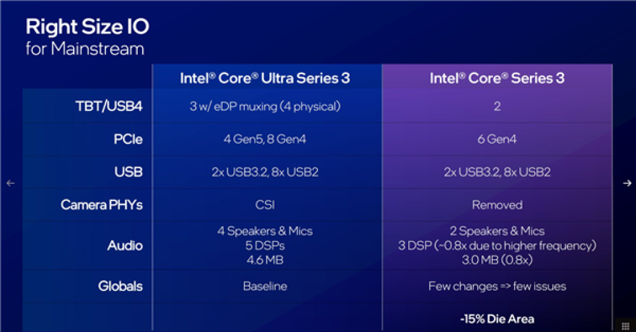Select the '6 Gen4' cell
The image size is (636, 332).
[497, 139]
